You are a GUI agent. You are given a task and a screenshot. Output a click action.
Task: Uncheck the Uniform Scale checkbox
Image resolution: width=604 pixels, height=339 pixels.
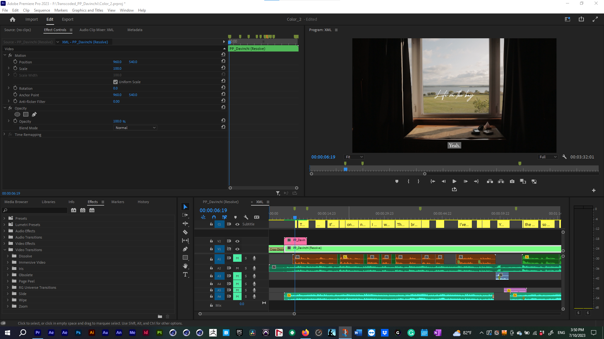point(115,82)
